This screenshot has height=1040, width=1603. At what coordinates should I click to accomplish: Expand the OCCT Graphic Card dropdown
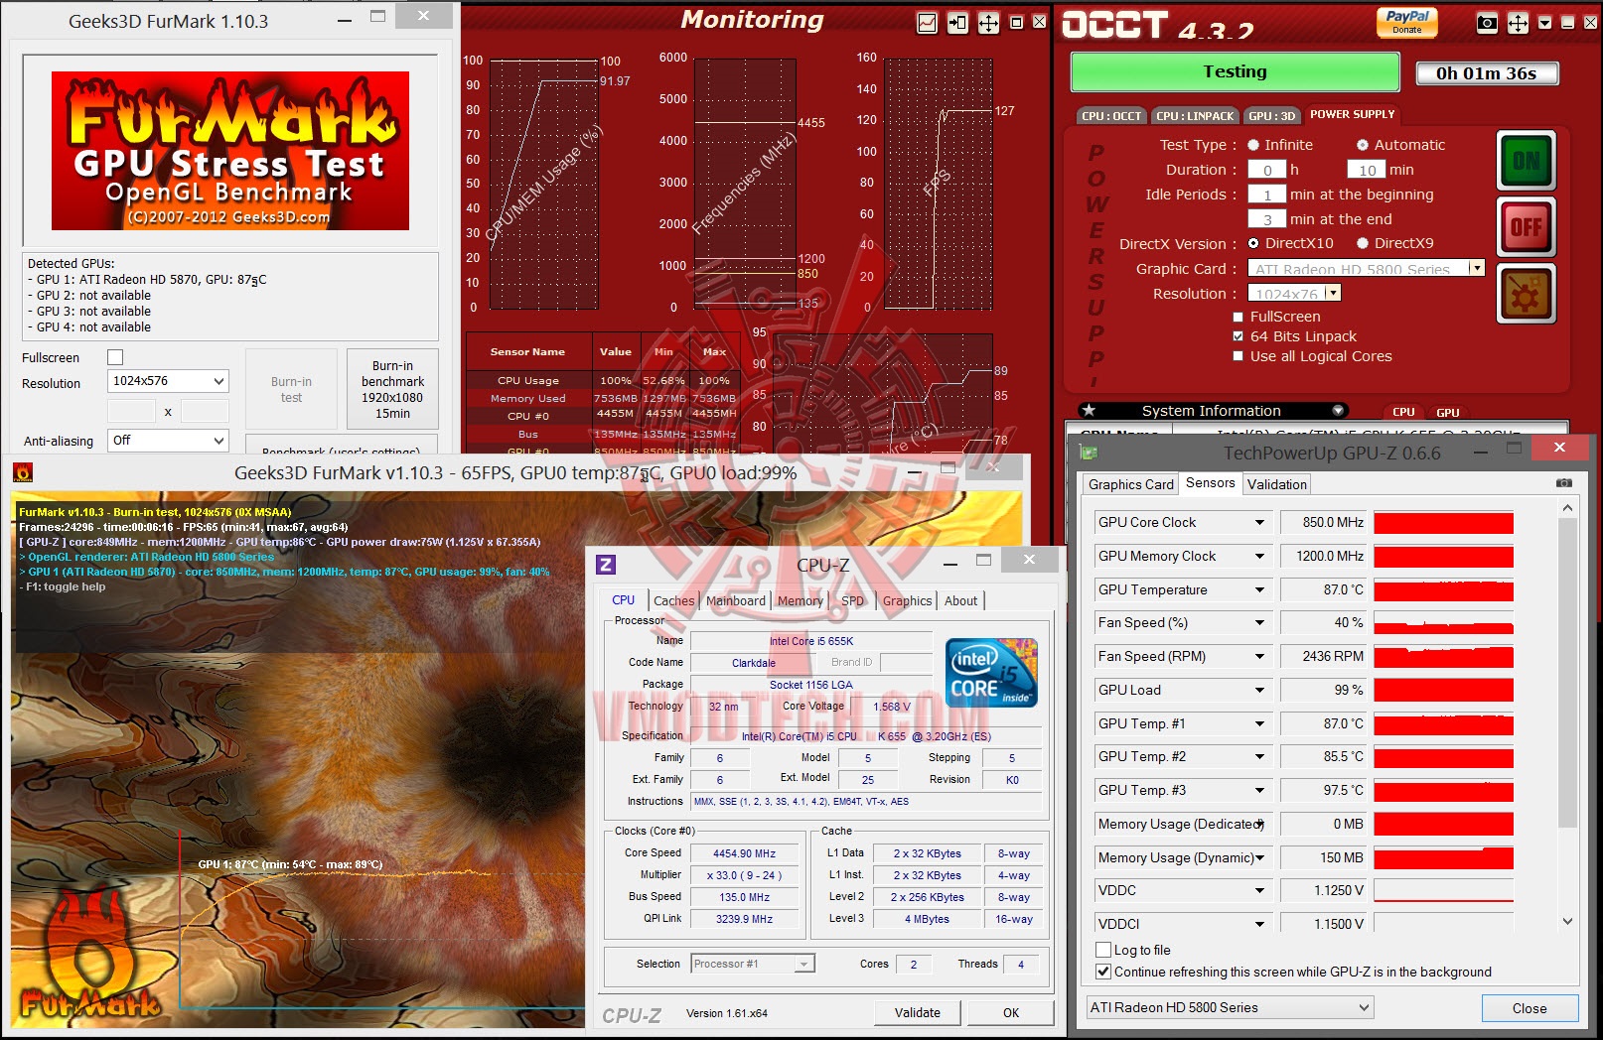[x=1476, y=268]
